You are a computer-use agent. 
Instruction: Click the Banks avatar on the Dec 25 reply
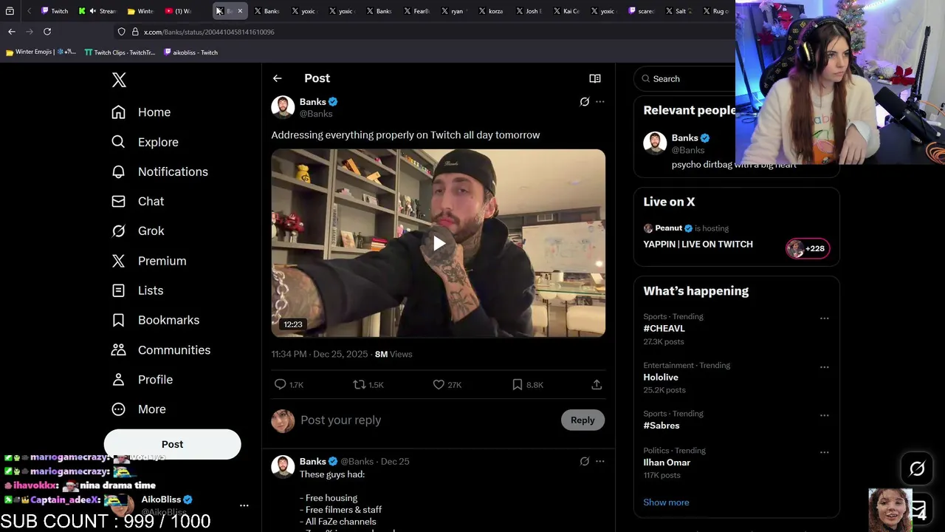(x=283, y=466)
